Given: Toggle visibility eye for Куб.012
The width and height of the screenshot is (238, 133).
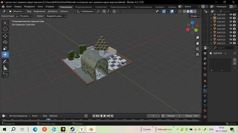Looking at the screenshot, I should click(x=231, y=40).
